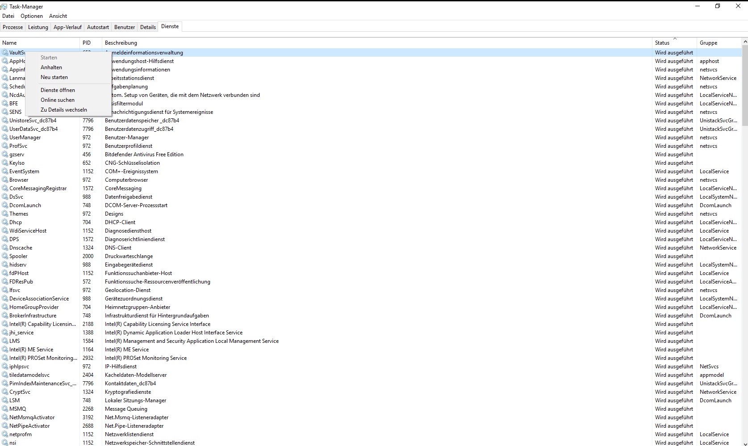Select the Intel(R) ME Service name
Screen dimensions: 748x446
pos(31,350)
